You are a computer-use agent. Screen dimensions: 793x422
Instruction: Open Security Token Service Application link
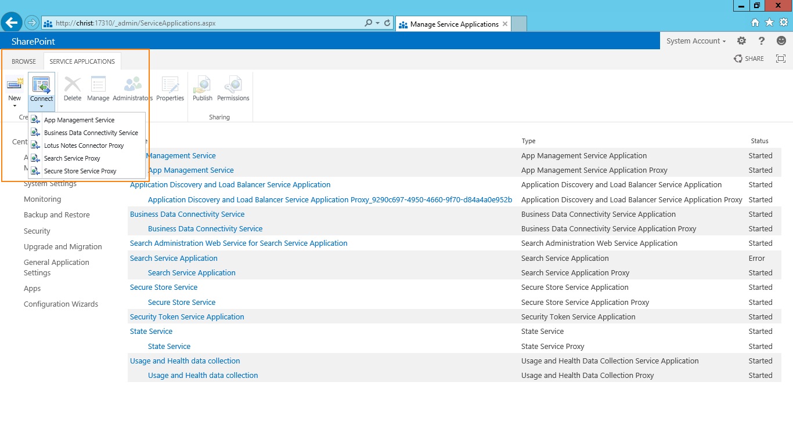pyautogui.click(x=187, y=316)
